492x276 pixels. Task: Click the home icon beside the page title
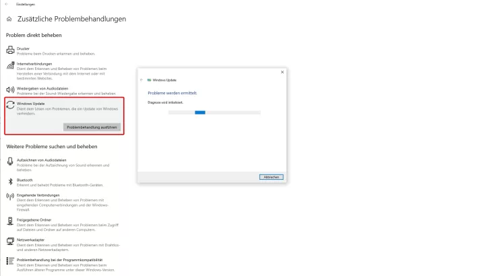pos(9,20)
